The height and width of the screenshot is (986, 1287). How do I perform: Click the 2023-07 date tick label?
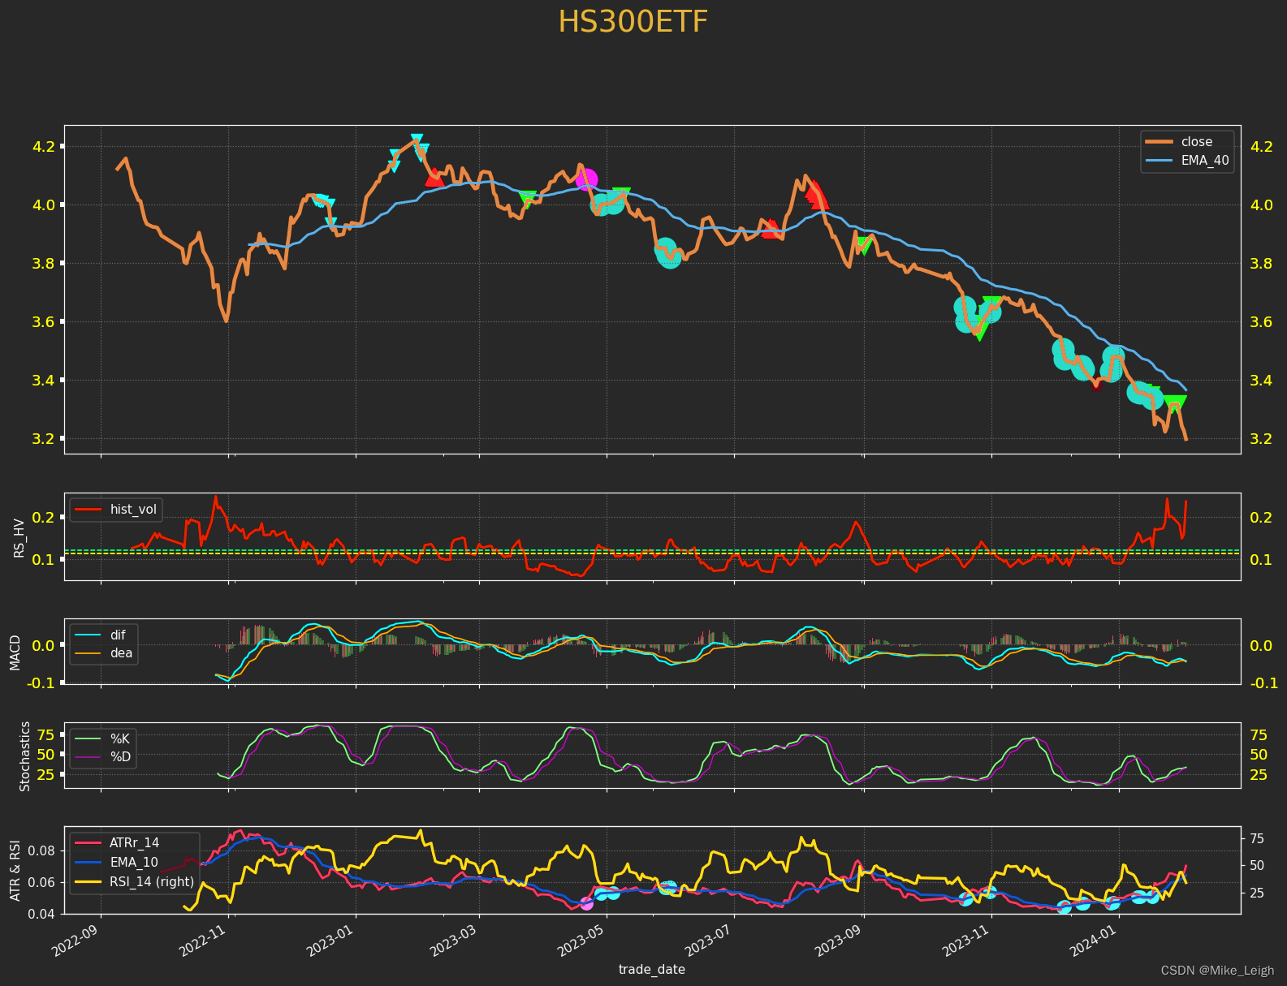point(710,940)
